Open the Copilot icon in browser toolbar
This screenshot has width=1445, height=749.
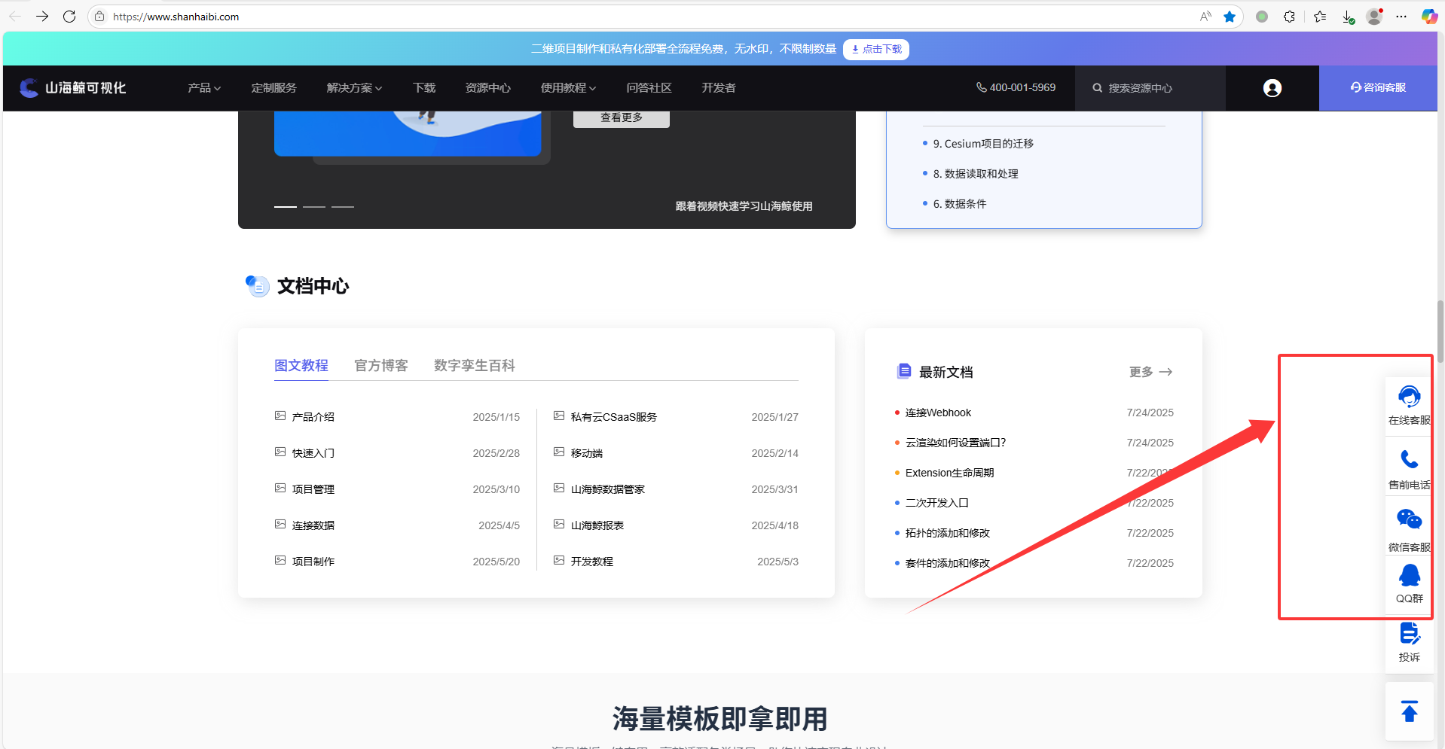pyautogui.click(x=1429, y=17)
